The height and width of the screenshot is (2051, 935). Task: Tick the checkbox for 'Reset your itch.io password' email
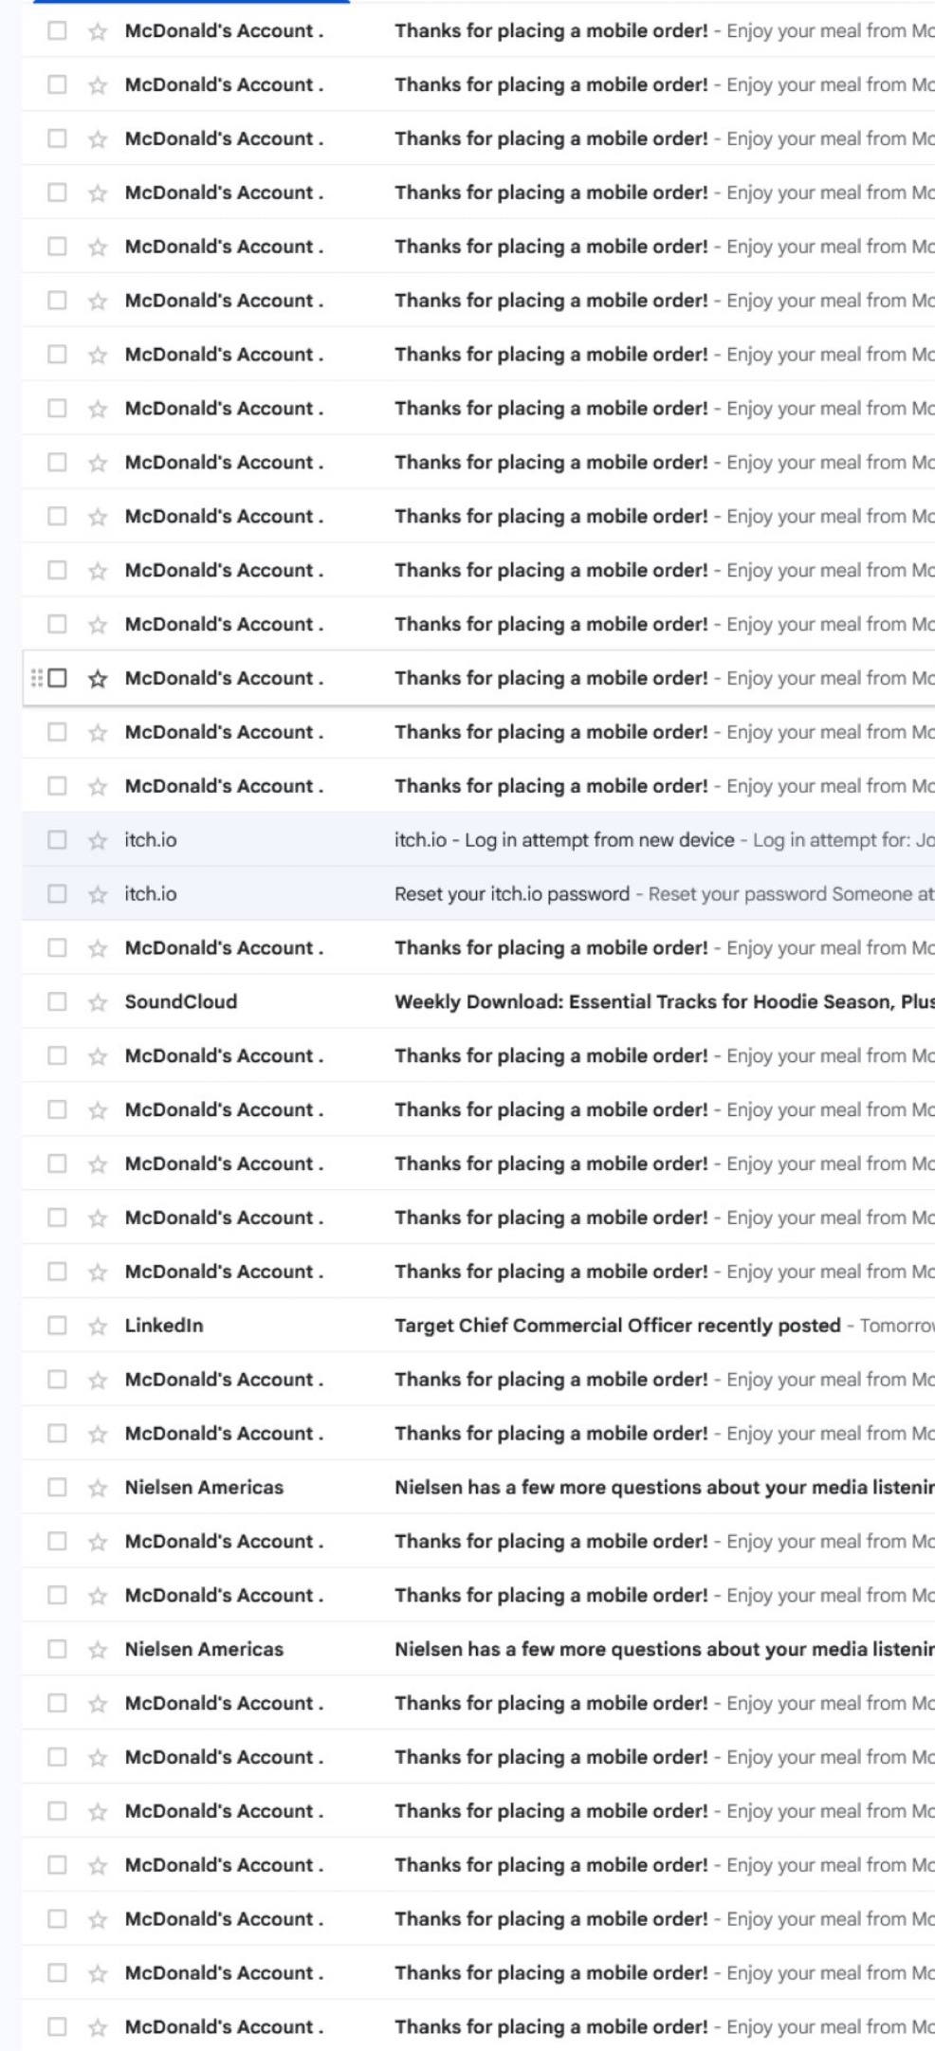(x=58, y=894)
